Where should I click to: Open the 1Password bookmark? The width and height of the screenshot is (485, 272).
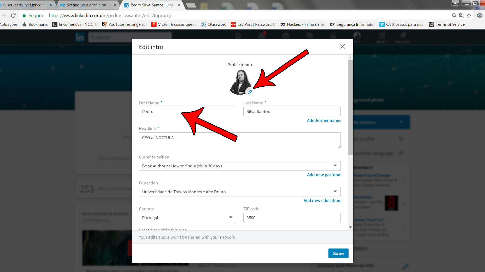(x=214, y=24)
